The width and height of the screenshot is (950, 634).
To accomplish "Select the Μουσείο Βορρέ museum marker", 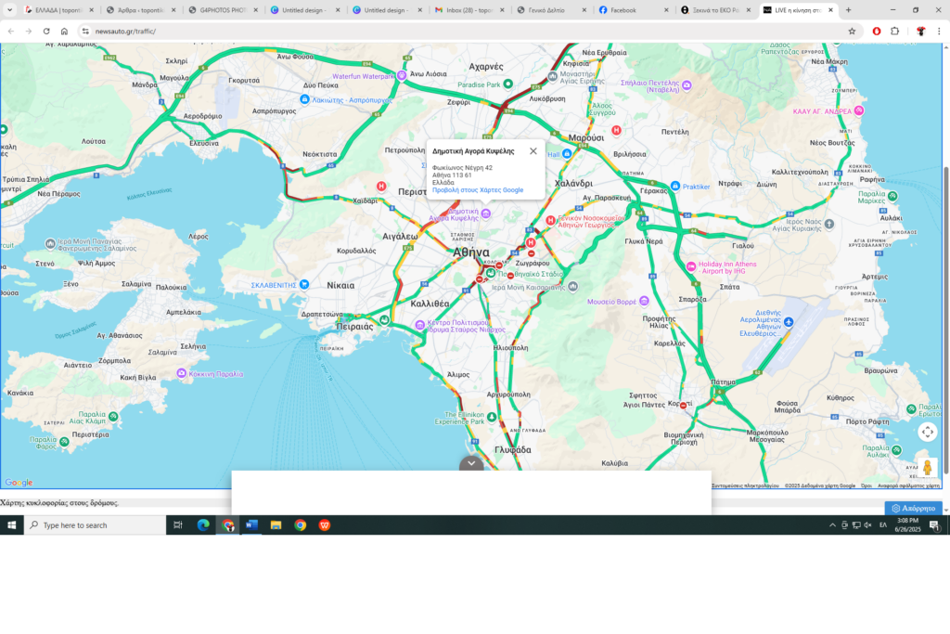I will tap(644, 302).
